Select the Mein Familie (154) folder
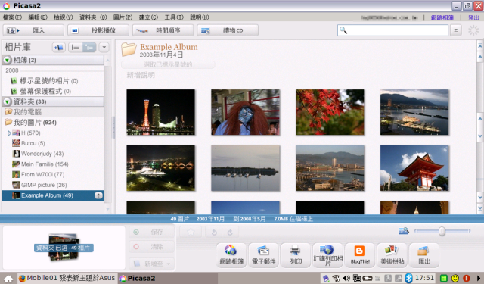Viewport: 484px width, 284px height. click(x=40, y=164)
